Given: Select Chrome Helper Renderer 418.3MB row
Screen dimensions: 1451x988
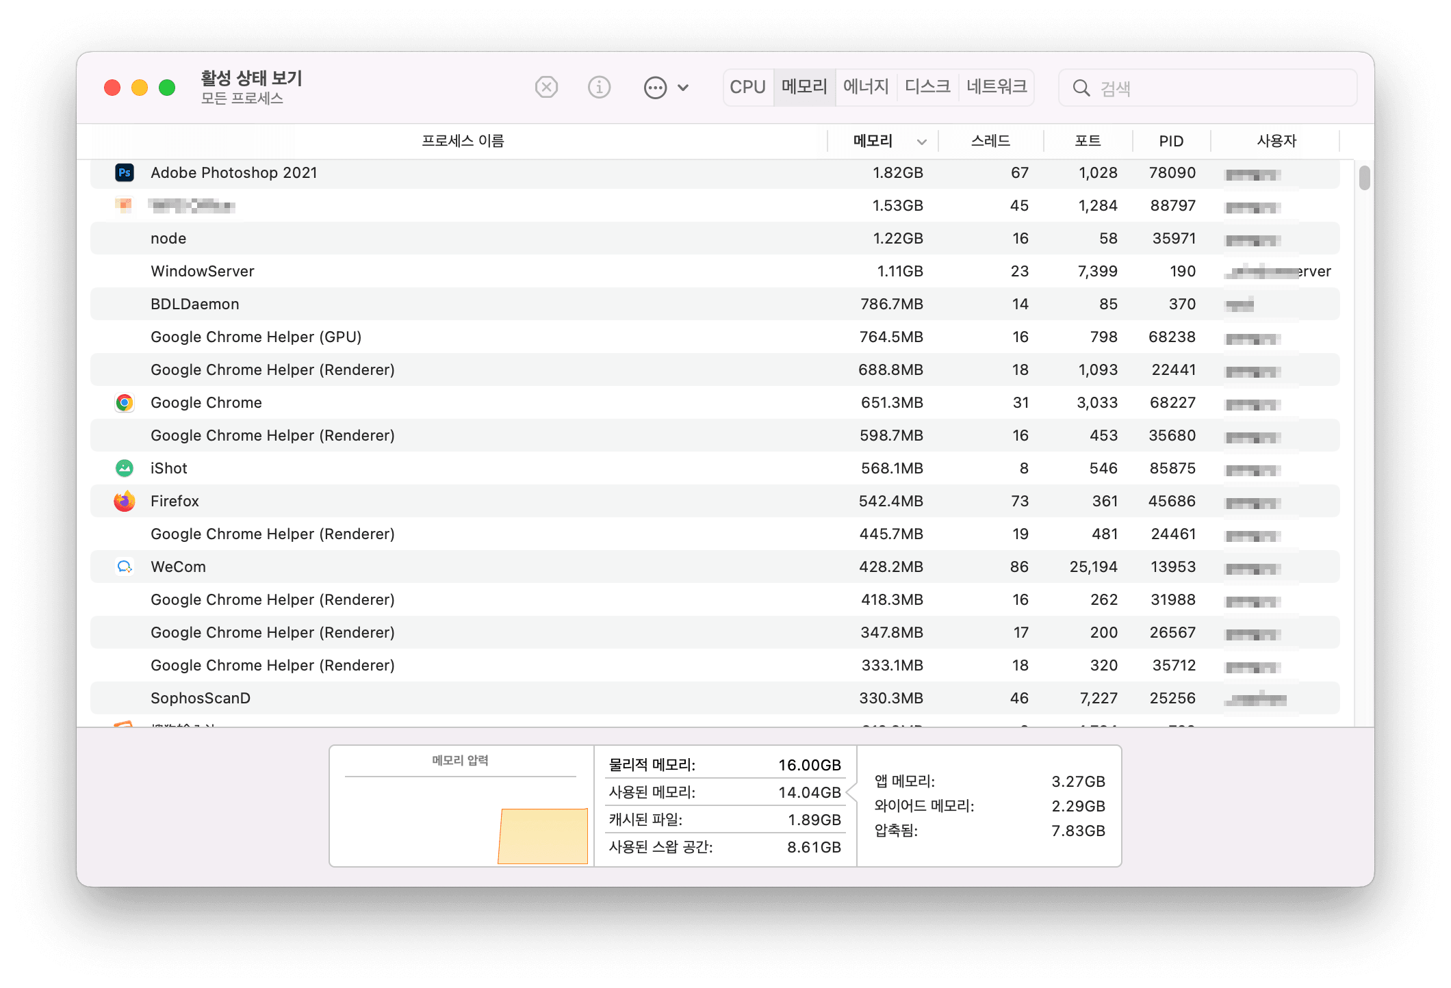Looking at the screenshot, I should click(x=715, y=599).
